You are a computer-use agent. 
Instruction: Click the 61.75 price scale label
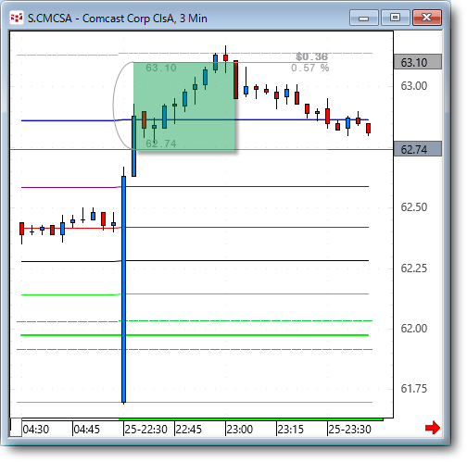(x=414, y=388)
